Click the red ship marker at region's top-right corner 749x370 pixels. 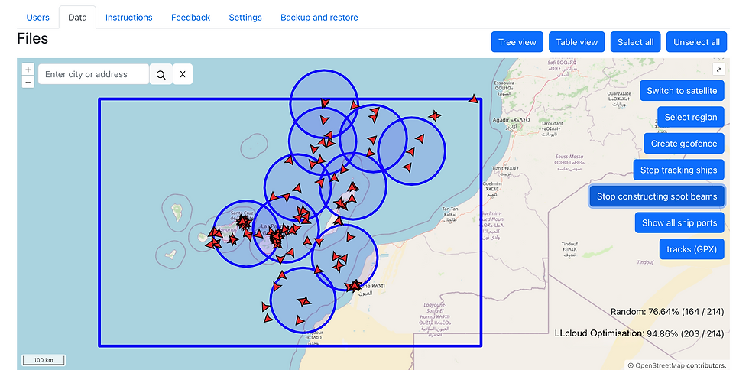coord(473,99)
